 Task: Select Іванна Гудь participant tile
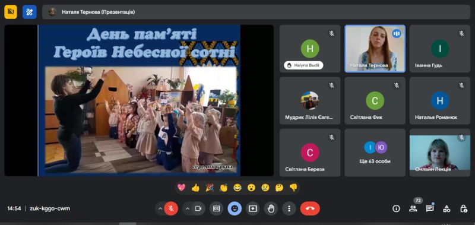click(440, 49)
